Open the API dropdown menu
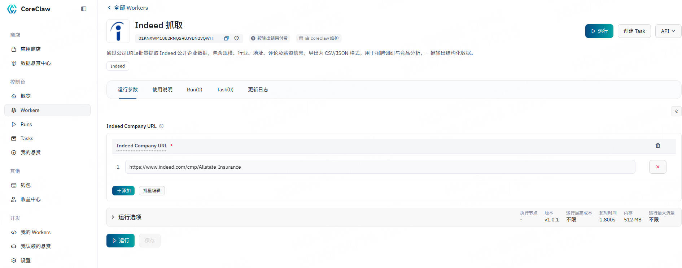The image size is (682, 268). pos(668,31)
